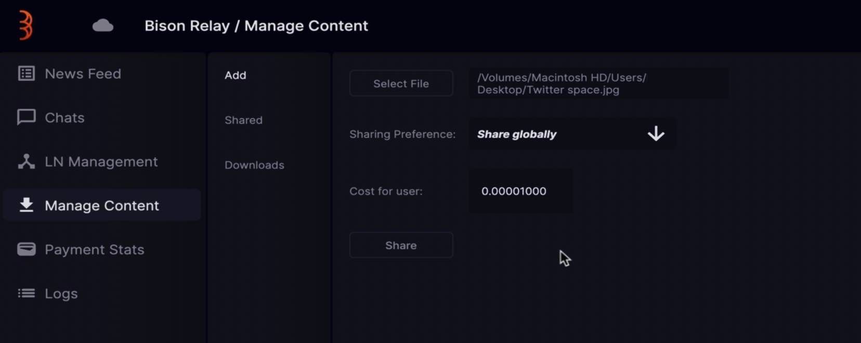This screenshot has width=861, height=343.
Task: Click the Share button
Action: 401,245
